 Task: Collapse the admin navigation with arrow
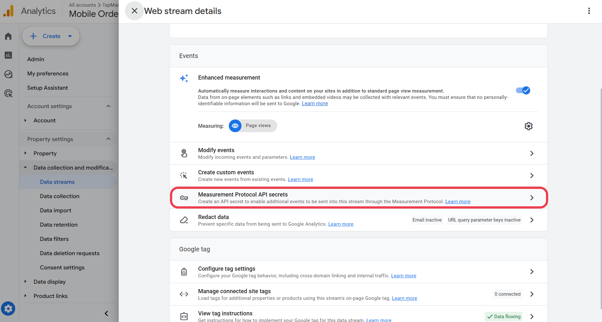106,313
